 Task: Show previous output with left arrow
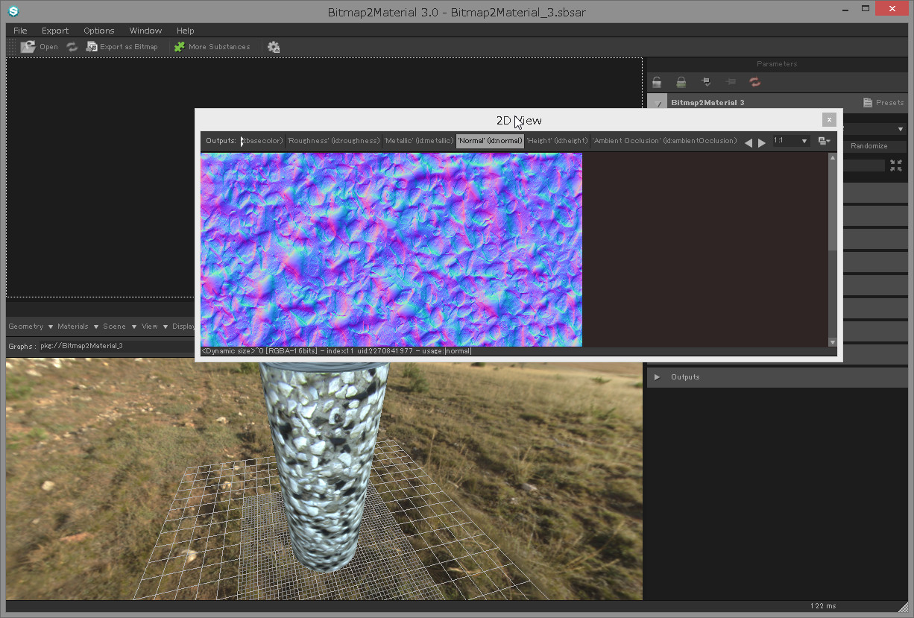point(748,142)
